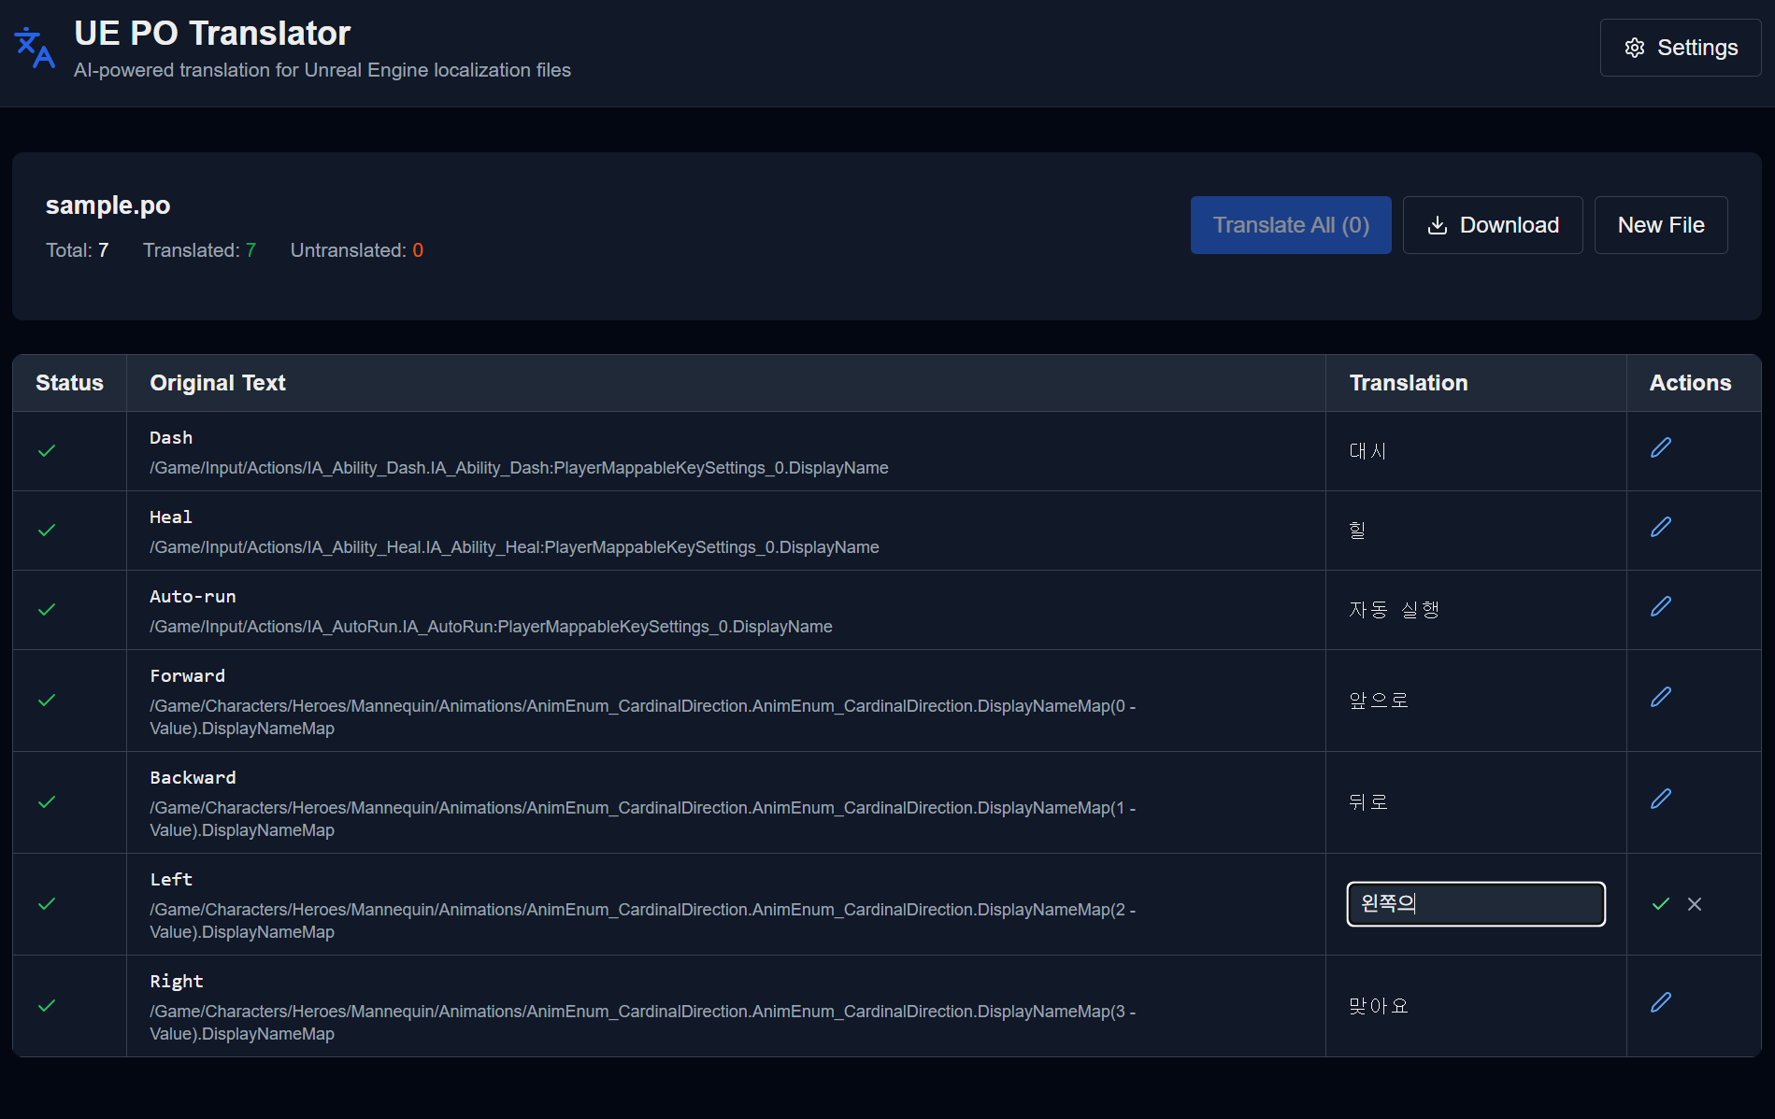Image resolution: width=1775 pixels, height=1119 pixels.
Task: Edit the Dash translation with pencil icon
Action: click(1661, 448)
